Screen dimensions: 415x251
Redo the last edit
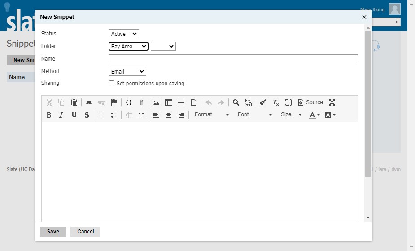tap(221, 102)
